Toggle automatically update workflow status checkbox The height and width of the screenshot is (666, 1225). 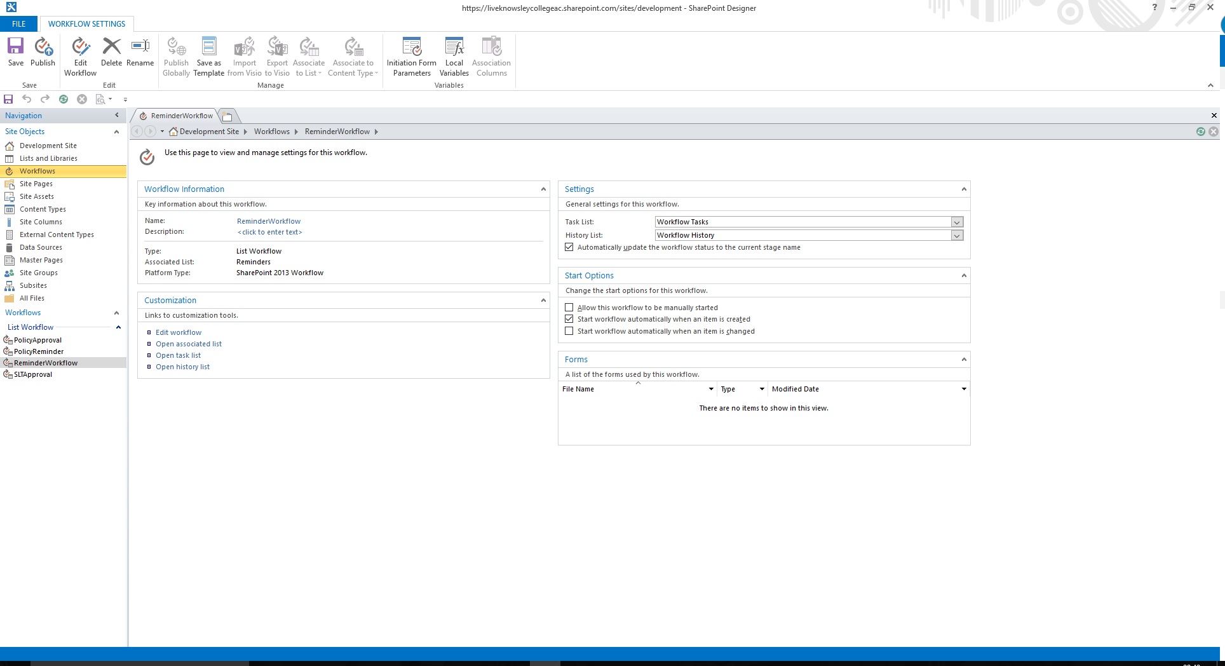point(569,247)
